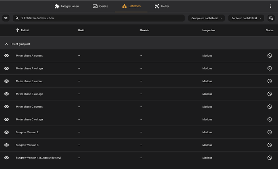Sort by the Integration column header

(x=209, y=30)
